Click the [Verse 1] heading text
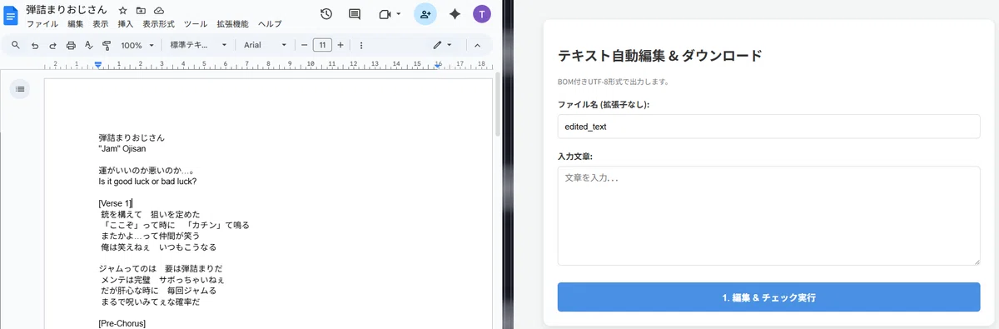999x329 pixels. pyautogui.click(x=115, y=203)
